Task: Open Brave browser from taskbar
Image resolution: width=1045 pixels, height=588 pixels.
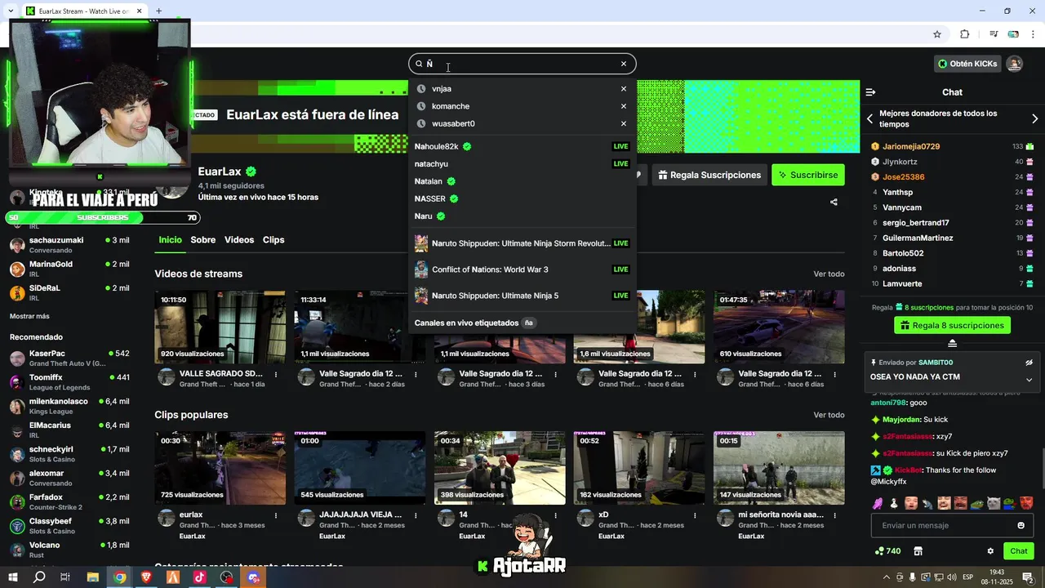Action: point(146,577)
